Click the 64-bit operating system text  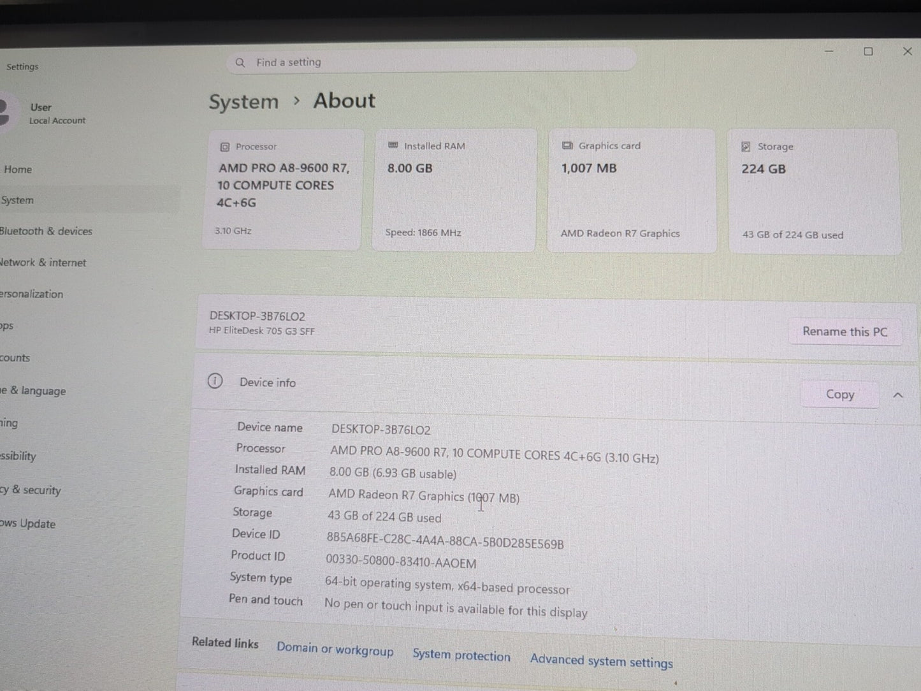point(447,585)
